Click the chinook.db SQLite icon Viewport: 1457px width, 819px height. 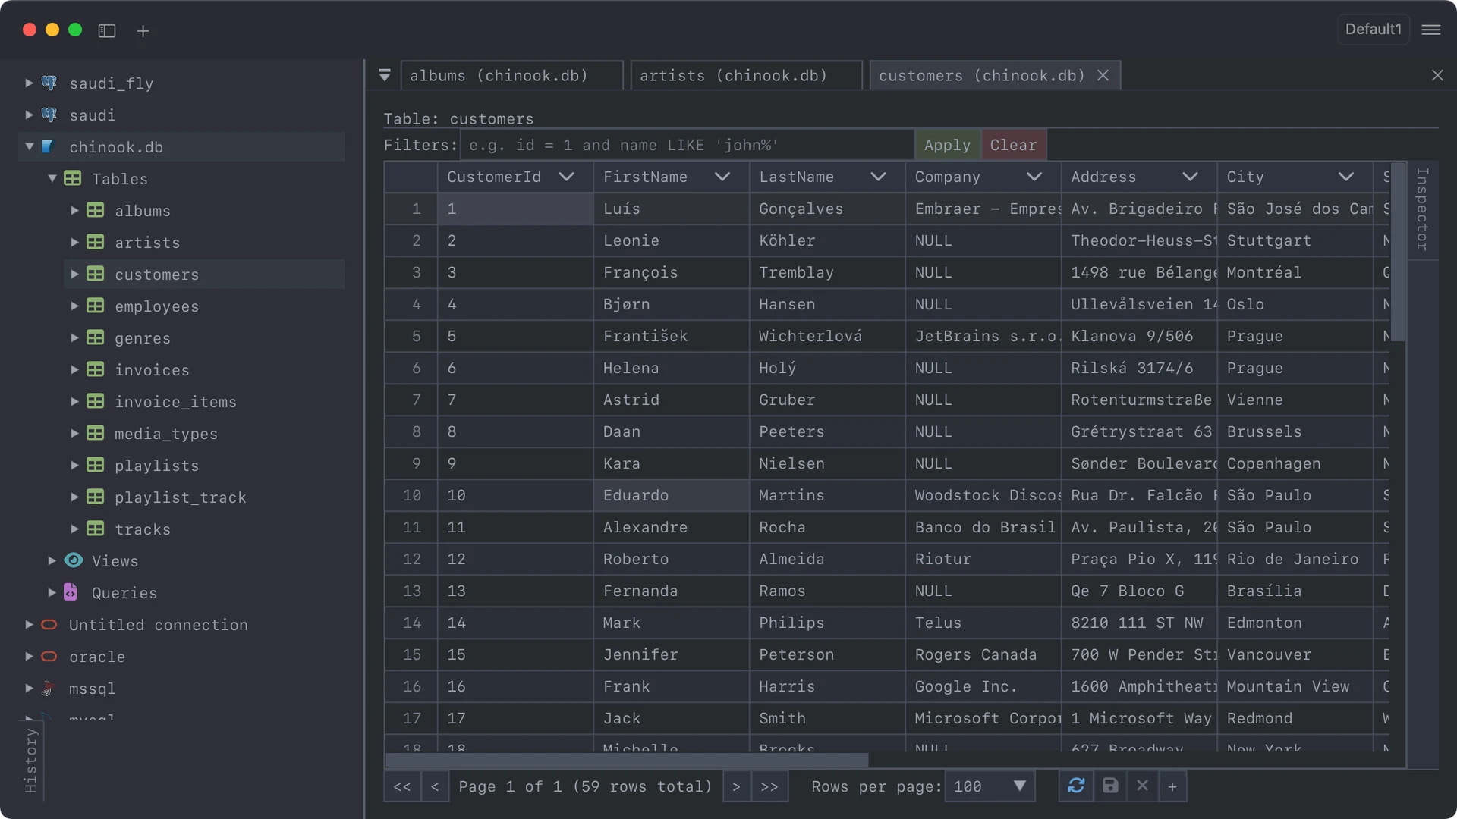(x=48, y=146)
